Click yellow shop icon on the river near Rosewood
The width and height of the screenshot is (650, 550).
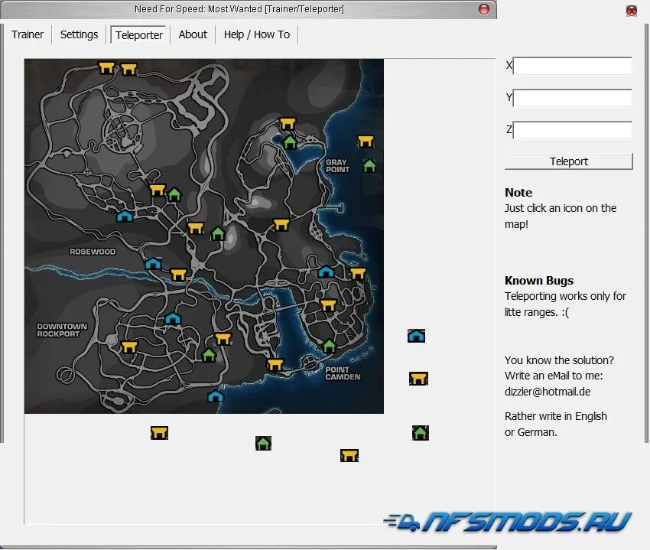pos(179,274)
